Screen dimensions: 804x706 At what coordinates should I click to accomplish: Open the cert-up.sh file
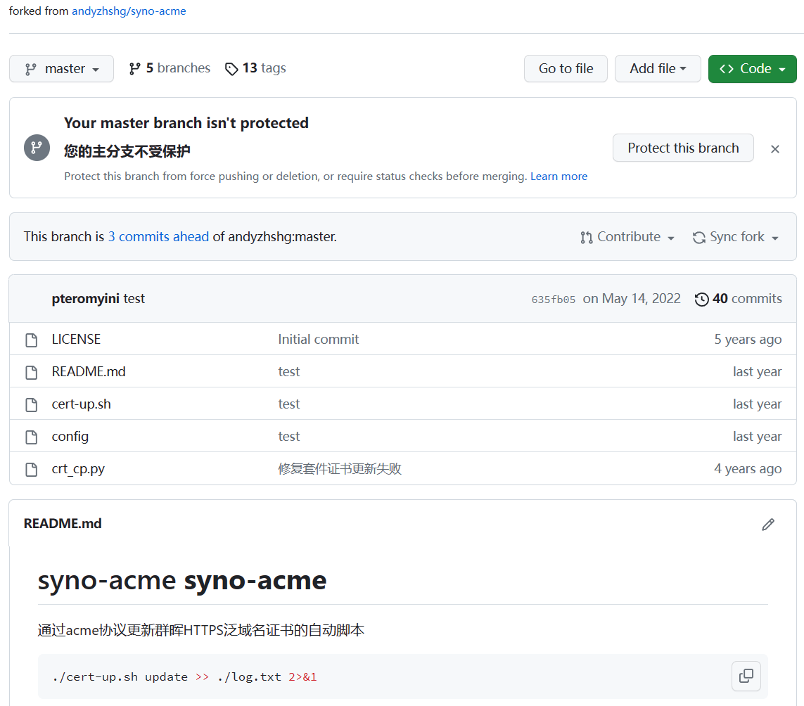[82, 404]
